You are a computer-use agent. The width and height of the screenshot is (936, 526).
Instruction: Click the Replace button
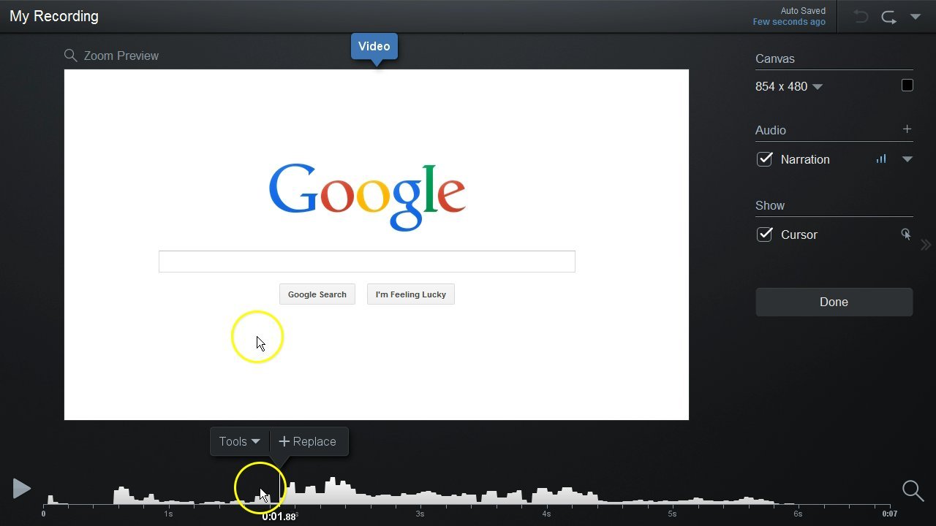[308, 441]
